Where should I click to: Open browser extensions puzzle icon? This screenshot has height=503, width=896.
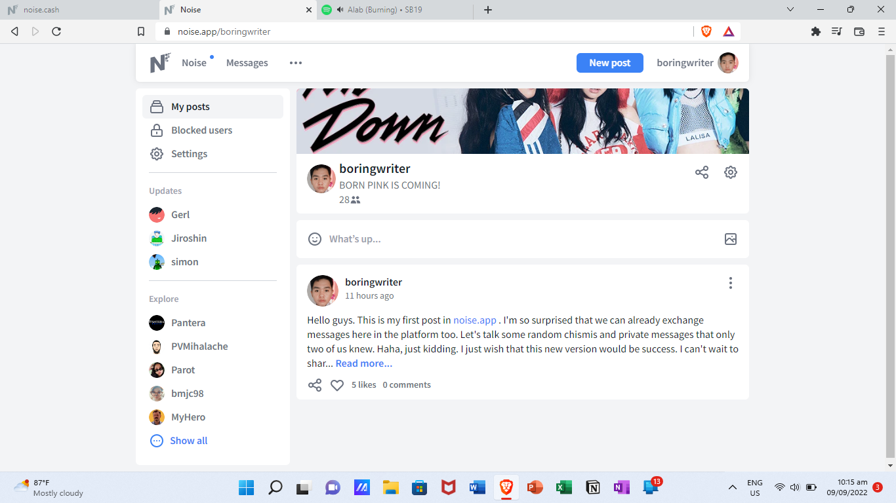[x=816, y=31]
